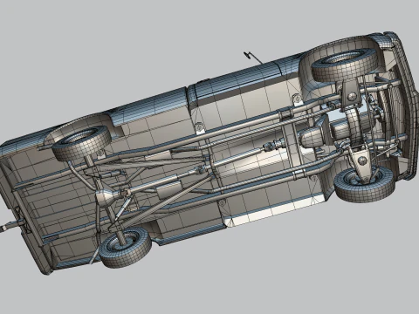Select the rear wheel beside the upper body side
The width and height of the screenshot is (419, 314).
(81, 143)
